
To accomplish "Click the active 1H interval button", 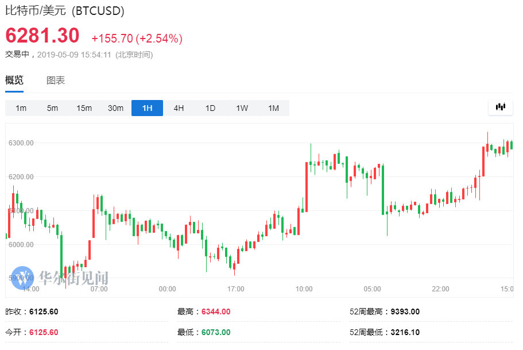I will 147,108.
